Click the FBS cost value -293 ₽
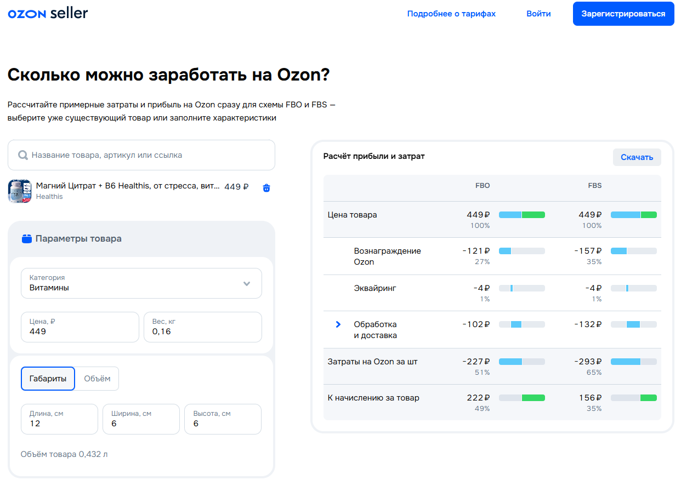Viewport: 681px width, 486px height. pos(588,362)
